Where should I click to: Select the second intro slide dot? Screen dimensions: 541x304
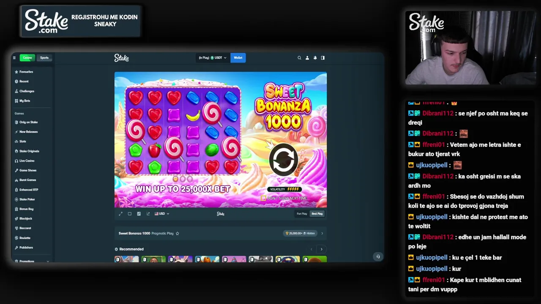coord(183,179)
